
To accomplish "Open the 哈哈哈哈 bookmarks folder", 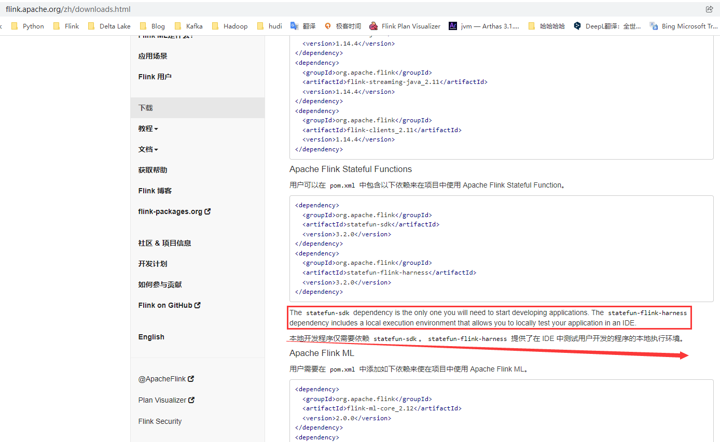I will (546, 26).
